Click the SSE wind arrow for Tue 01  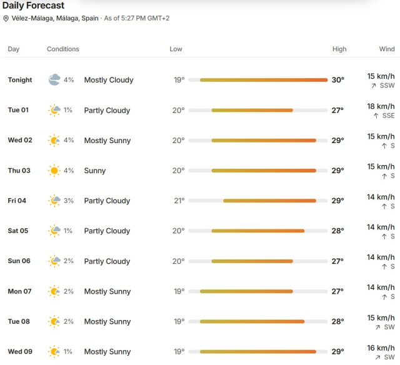[376, 116]
